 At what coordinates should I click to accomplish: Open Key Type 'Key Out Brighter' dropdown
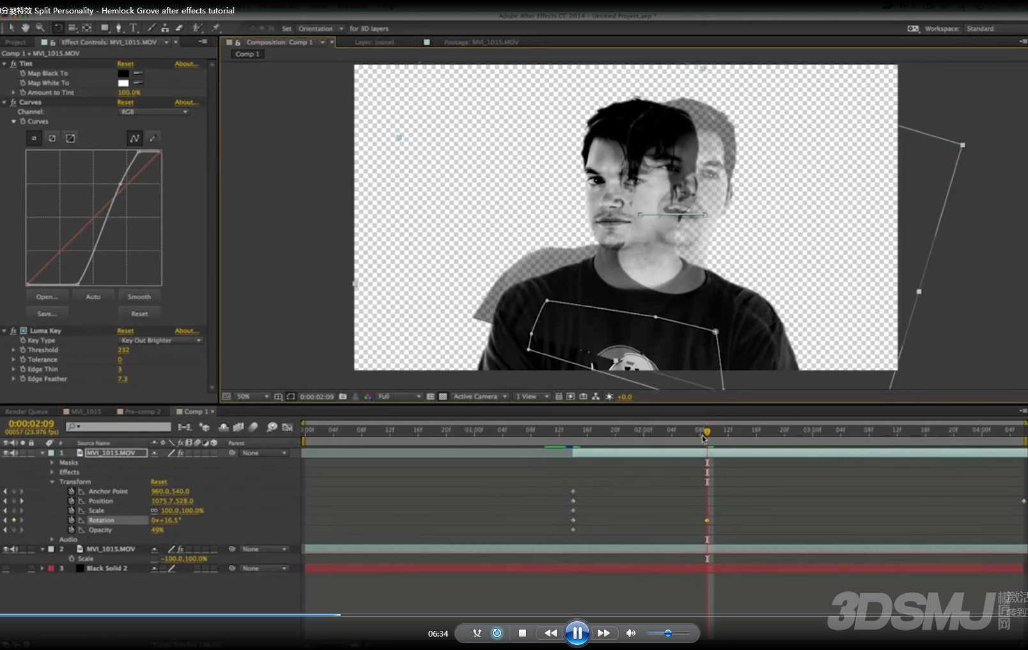coord(160,341)
